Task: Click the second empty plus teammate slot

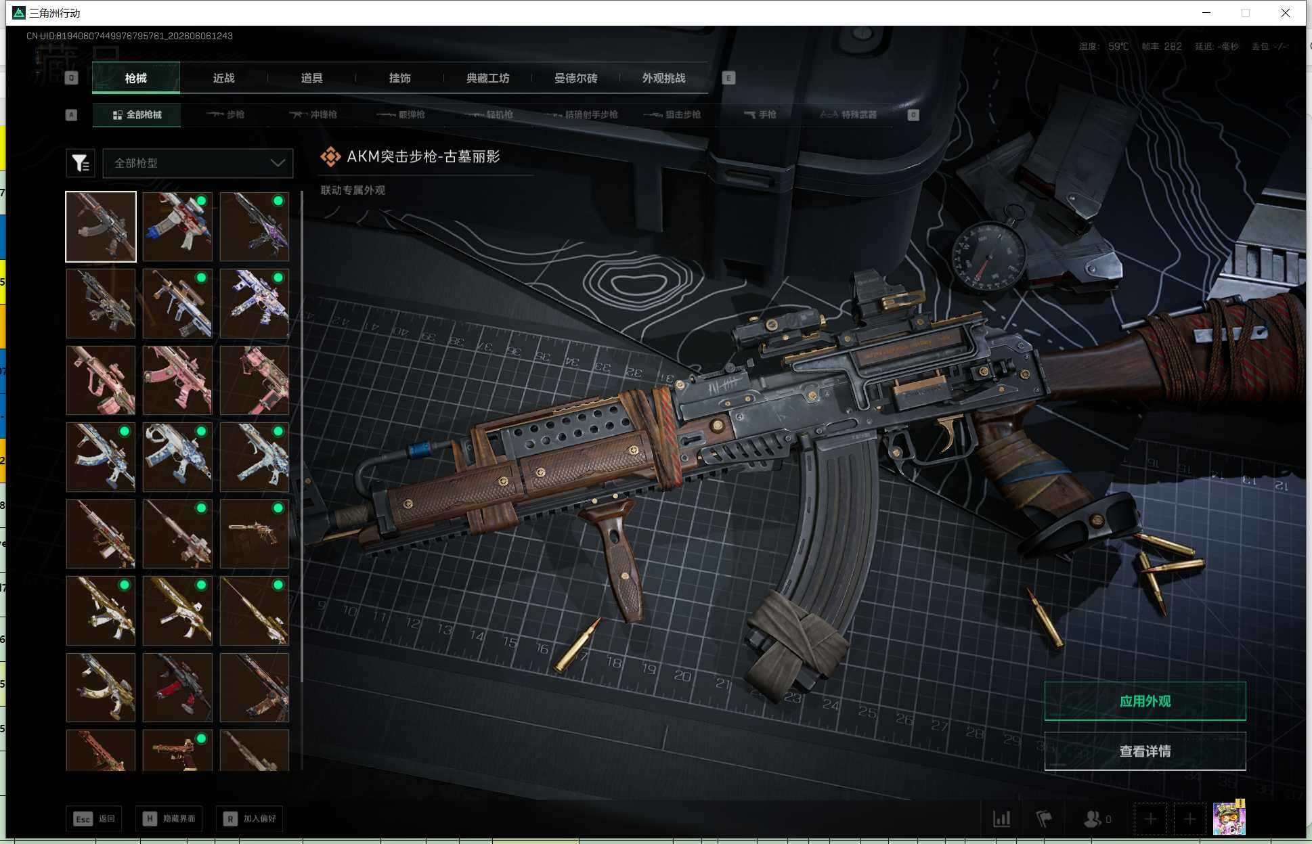Action: pyautogui.click(x=1189, y=820)
